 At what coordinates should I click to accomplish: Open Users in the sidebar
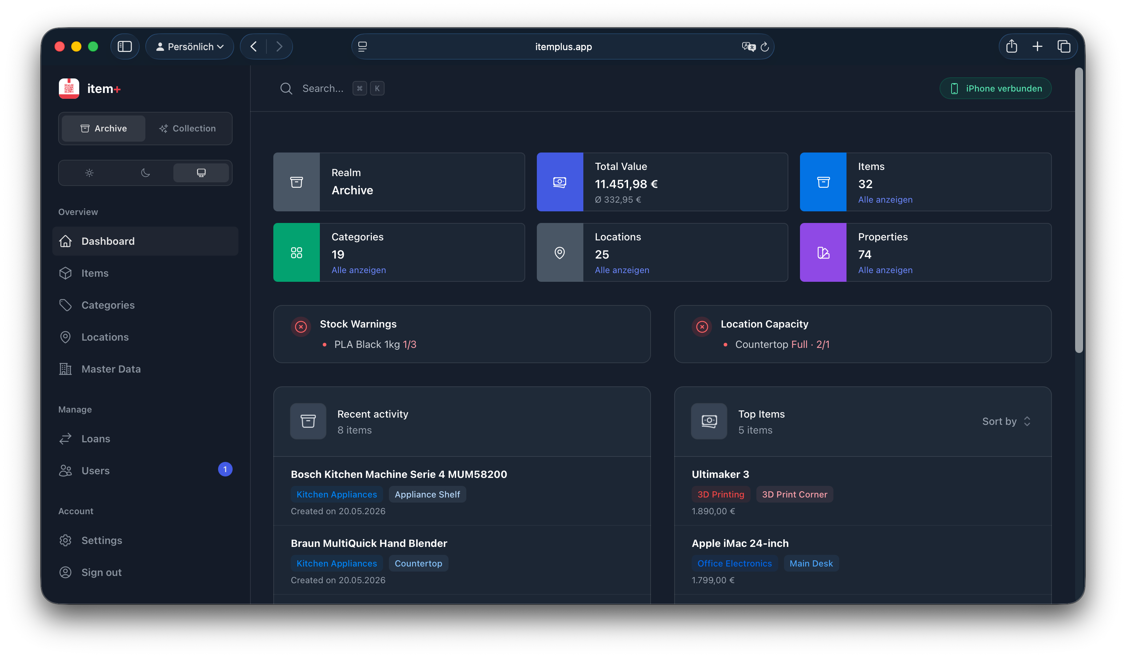point(145,471)
